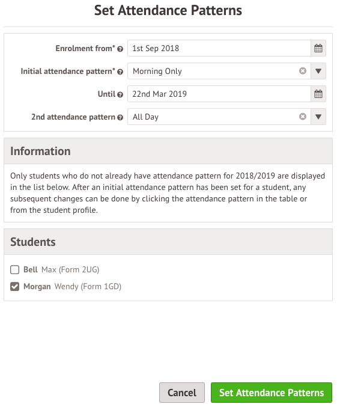Clear the Morning Only pattern selection
The height and width of the screenshot is (410, 337).
coord(303,71)
